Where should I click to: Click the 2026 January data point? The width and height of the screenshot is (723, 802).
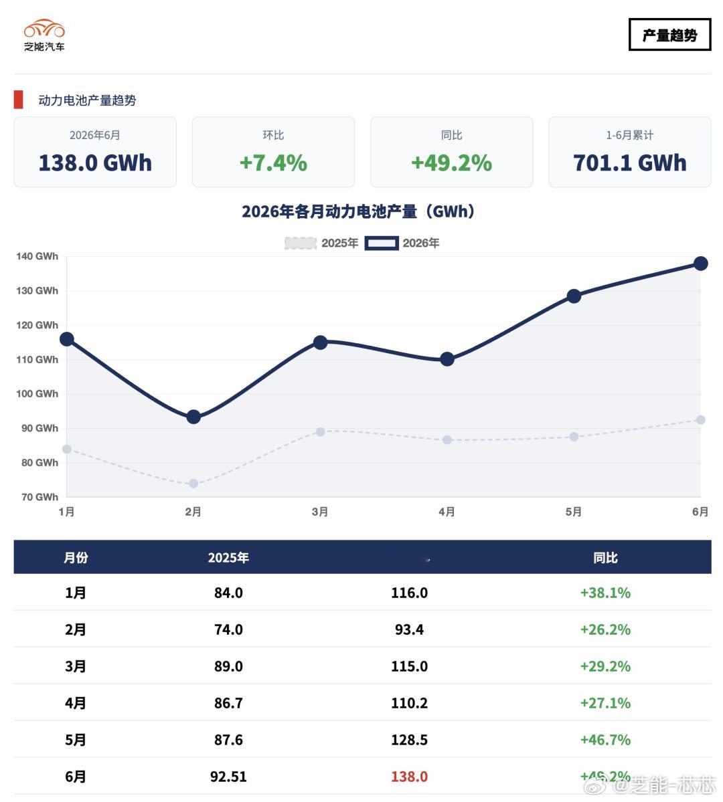point(67,339)
